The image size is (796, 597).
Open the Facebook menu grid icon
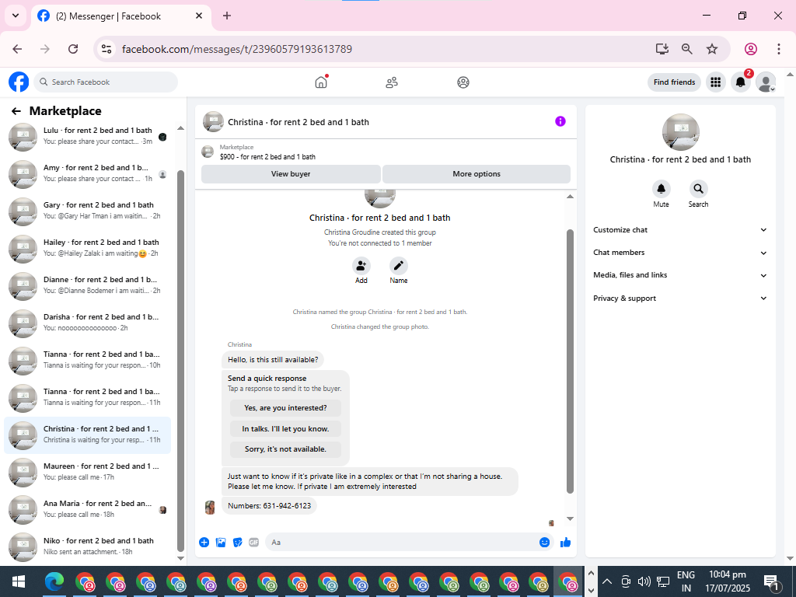pyautogui.click(x=715, y=82)
